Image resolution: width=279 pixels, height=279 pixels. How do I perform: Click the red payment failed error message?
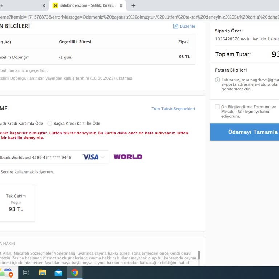(x=94, y=135)
